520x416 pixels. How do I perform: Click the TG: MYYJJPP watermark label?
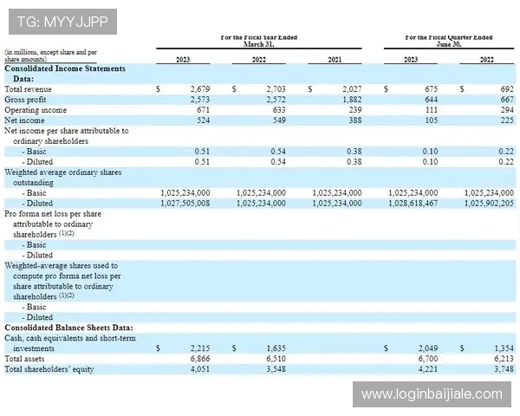61,21
